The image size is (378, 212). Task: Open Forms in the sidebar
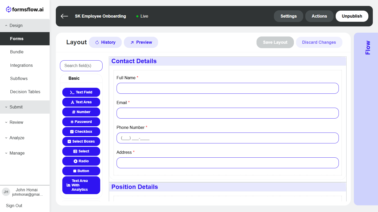click(25, 39)
